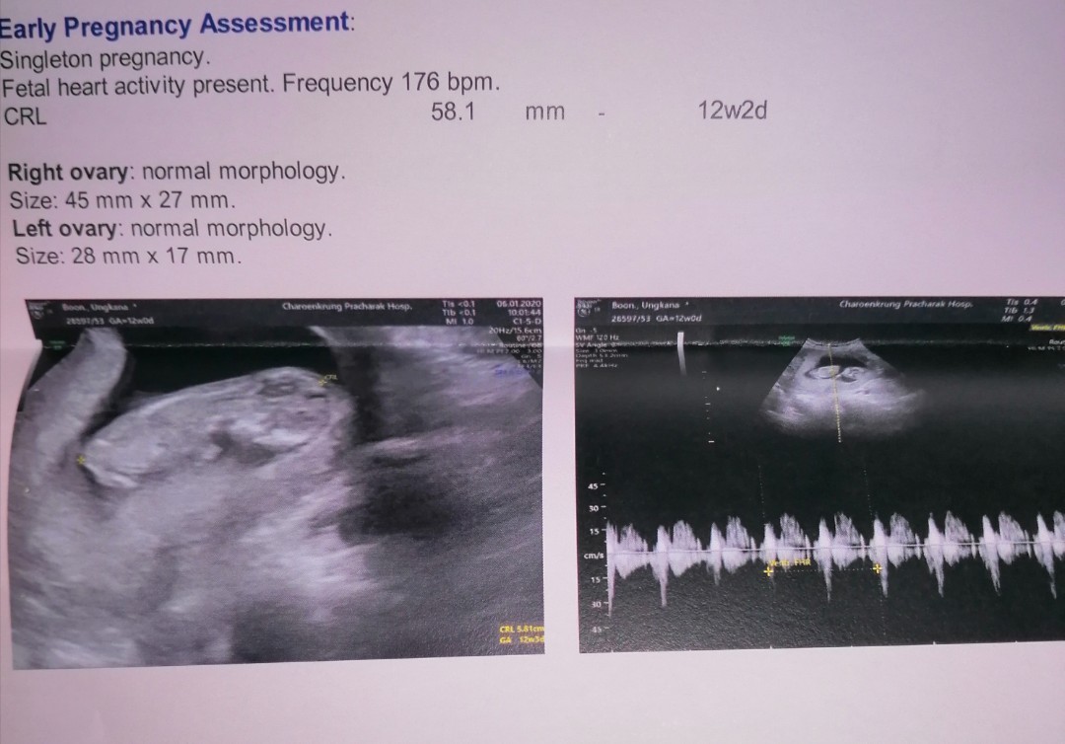Screen dimensions: 1065x744
Task: Select the left ovary size 28 mm x 17 mm
Action: (128, 257)
